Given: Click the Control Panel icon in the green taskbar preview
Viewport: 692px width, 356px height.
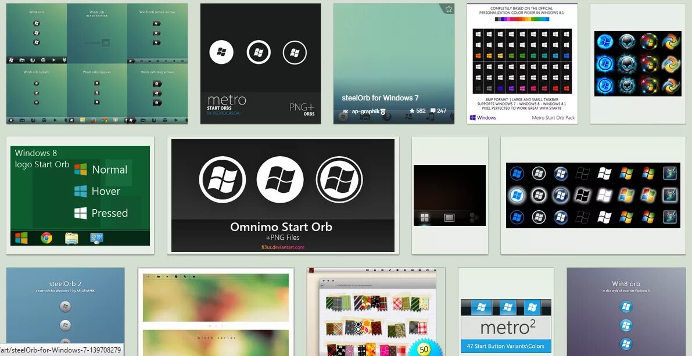Looking at the screenshot, I should tap(96, 238).
